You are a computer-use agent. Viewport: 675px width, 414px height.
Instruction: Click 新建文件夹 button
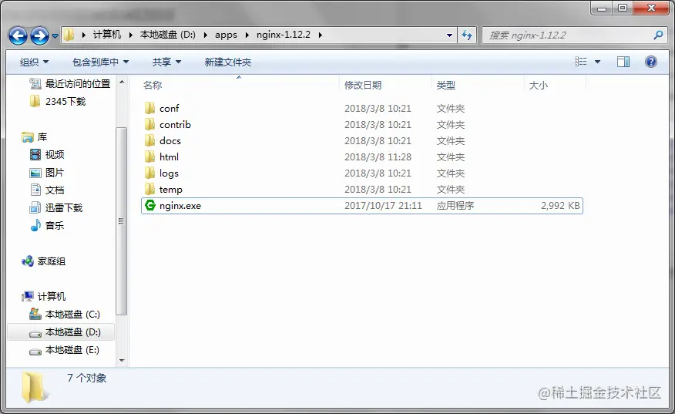pyautogui.click(x=228, y=62)
